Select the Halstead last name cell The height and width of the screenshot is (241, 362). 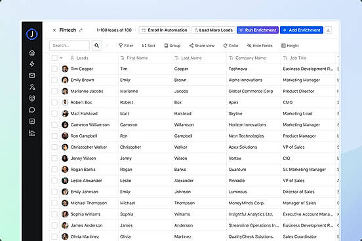(199, 113)
